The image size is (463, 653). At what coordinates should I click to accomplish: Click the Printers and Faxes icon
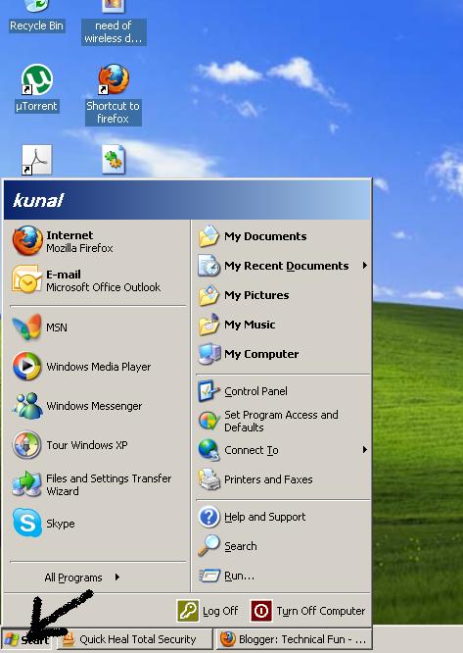tap(209, 479)
